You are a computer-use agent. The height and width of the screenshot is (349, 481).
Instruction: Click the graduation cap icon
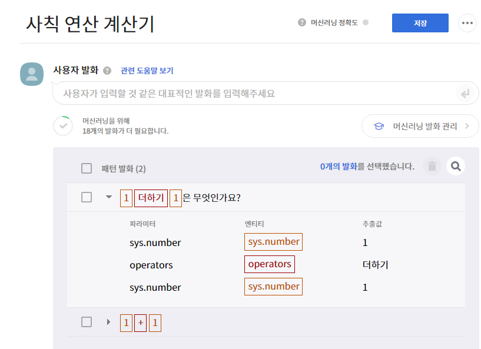pos(379,126)
